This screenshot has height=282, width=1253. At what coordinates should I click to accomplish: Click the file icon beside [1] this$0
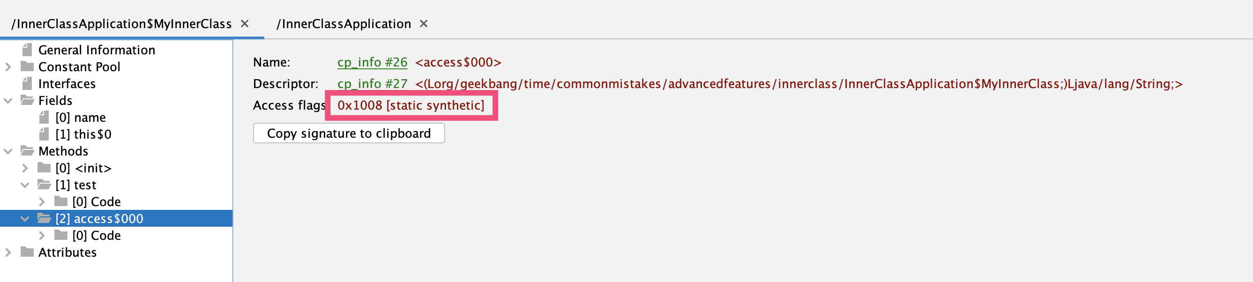pos(44,134)
